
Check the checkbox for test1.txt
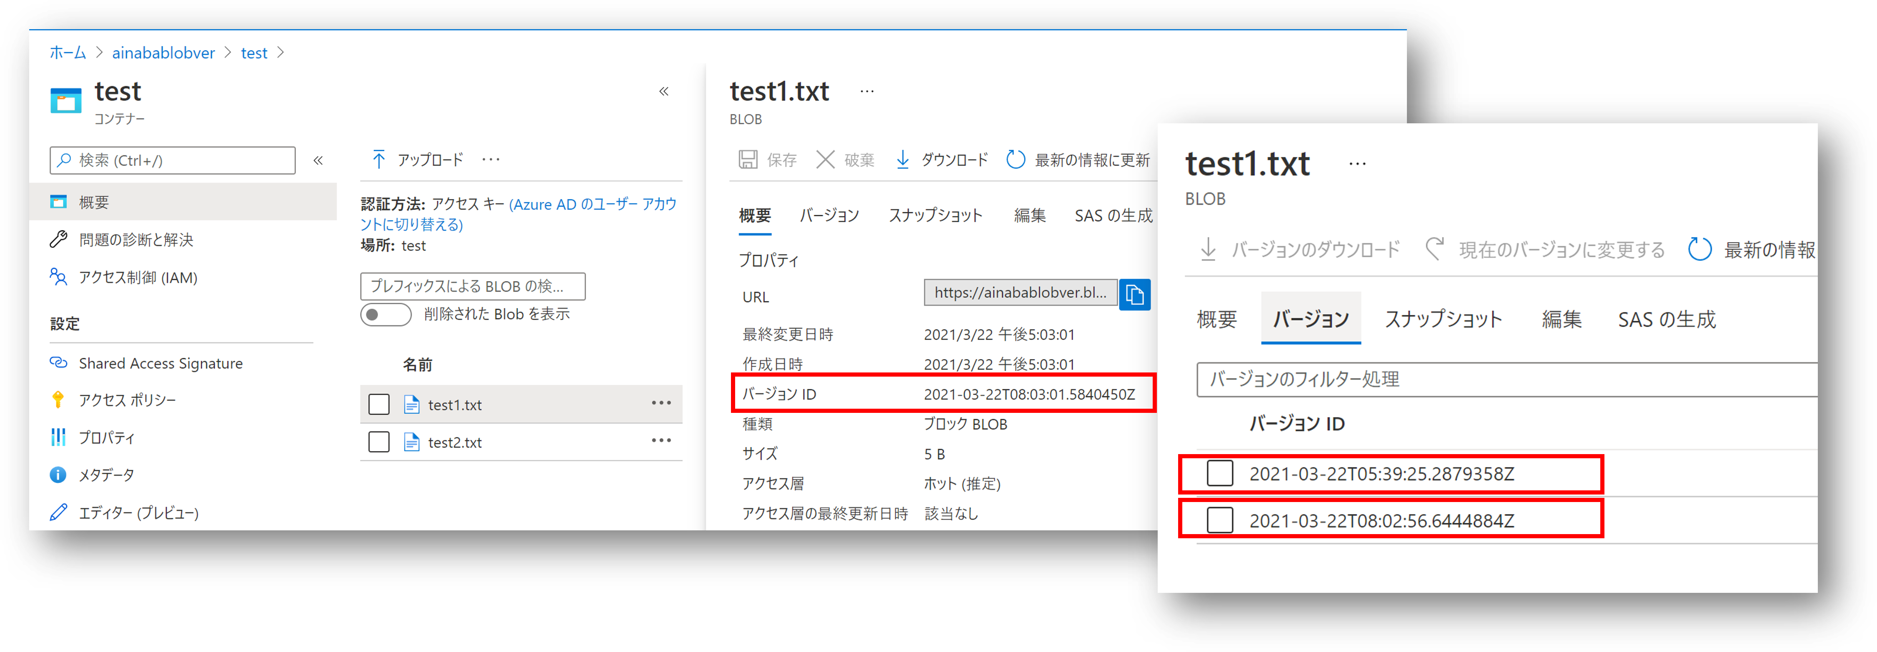(x=379, y=404)
